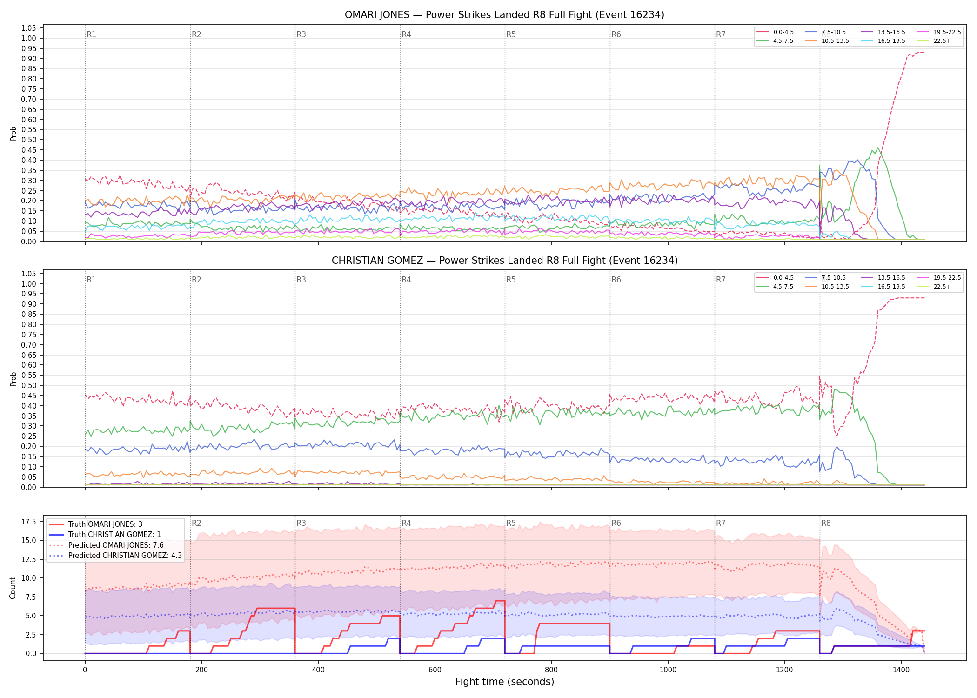Click the '17.5' tick on the Count axis
This screenshot has width=977, height=698.
[x=29, y=522]
